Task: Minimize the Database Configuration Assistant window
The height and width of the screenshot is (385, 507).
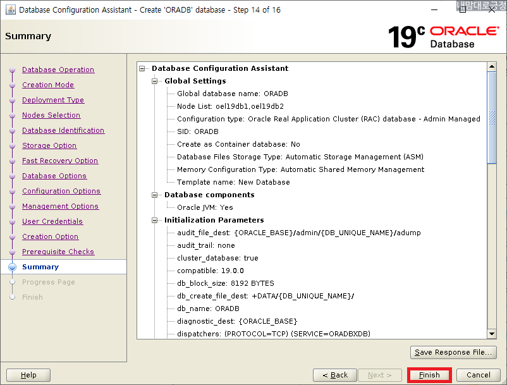Action: click(x=434, y=9)
